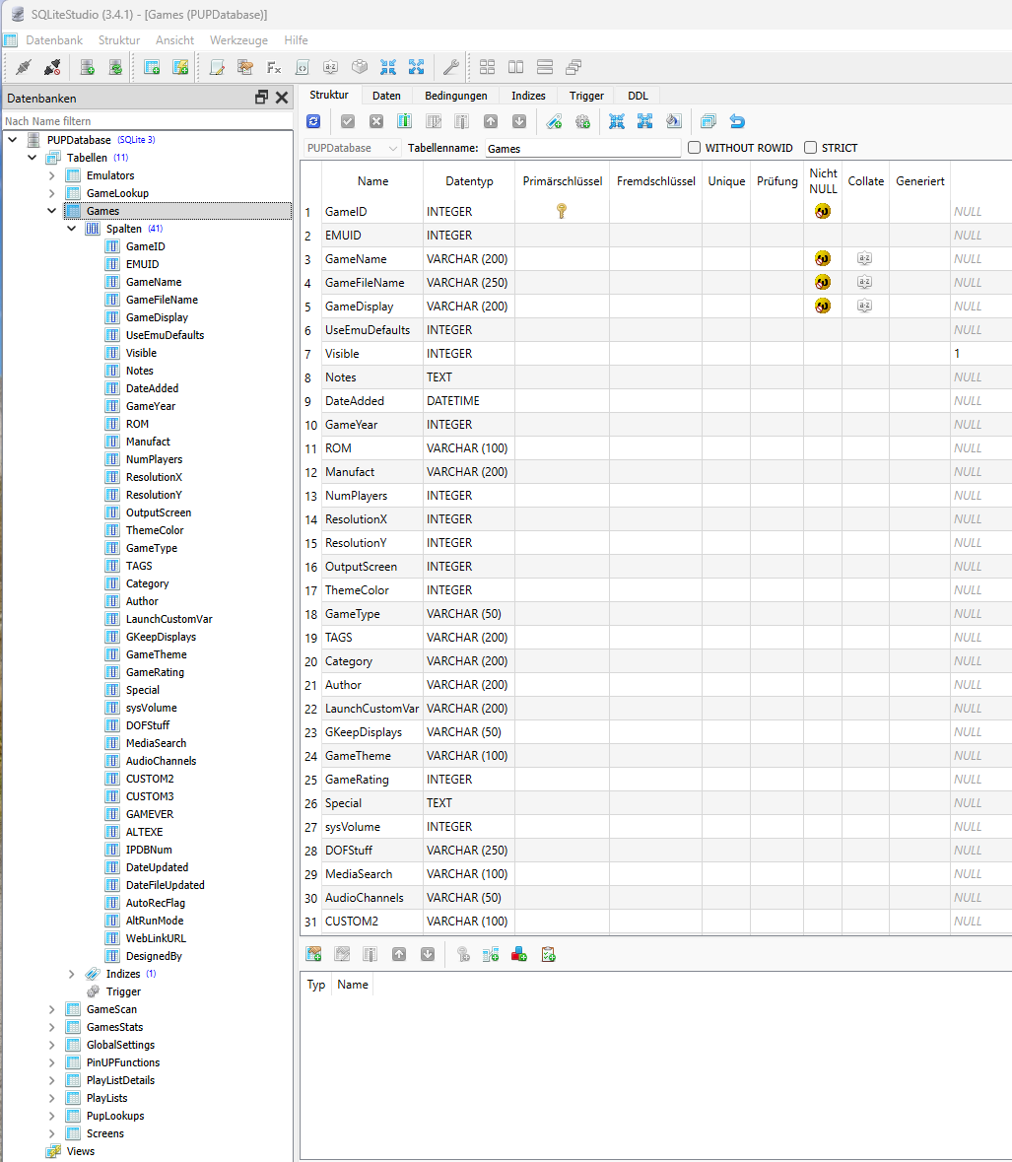Expand the GameScan table node
The image size is (1012, 1162).
pos(52,1009)
